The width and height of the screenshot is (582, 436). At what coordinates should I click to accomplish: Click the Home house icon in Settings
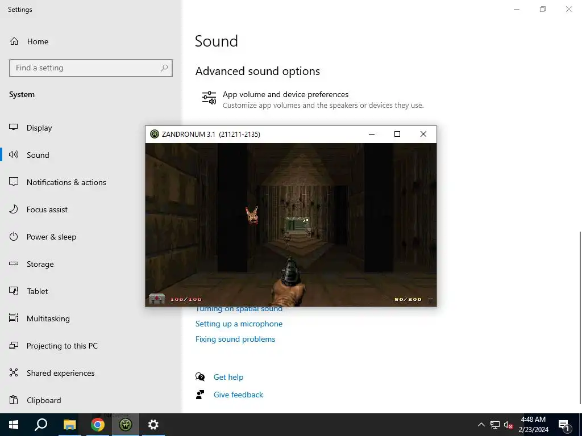14,41
